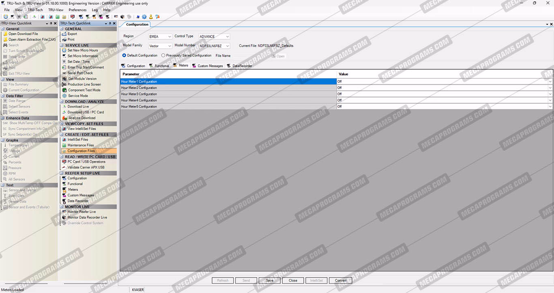
Task: Open Hour Meter3 Configuration value dropdown
Action: pyautogui.click(x=550, y=94)
